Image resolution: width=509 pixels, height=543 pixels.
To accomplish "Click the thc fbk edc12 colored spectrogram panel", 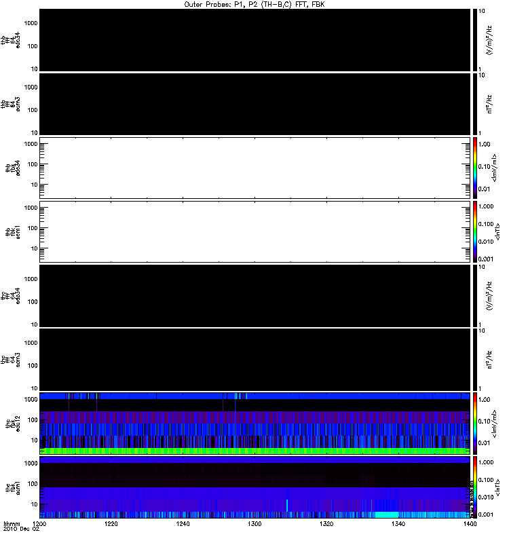I will (254, 424).
